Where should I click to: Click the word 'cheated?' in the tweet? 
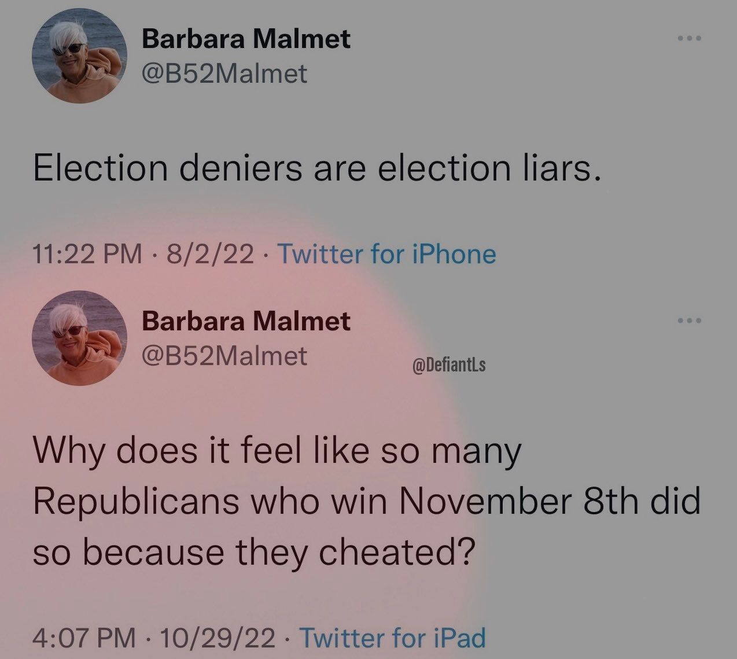point(398,551)
